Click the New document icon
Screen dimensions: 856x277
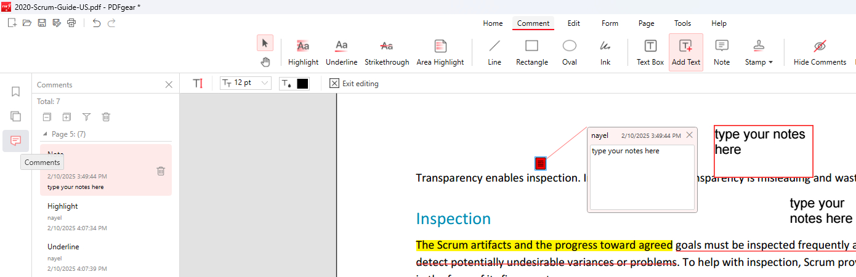point(12,23)
